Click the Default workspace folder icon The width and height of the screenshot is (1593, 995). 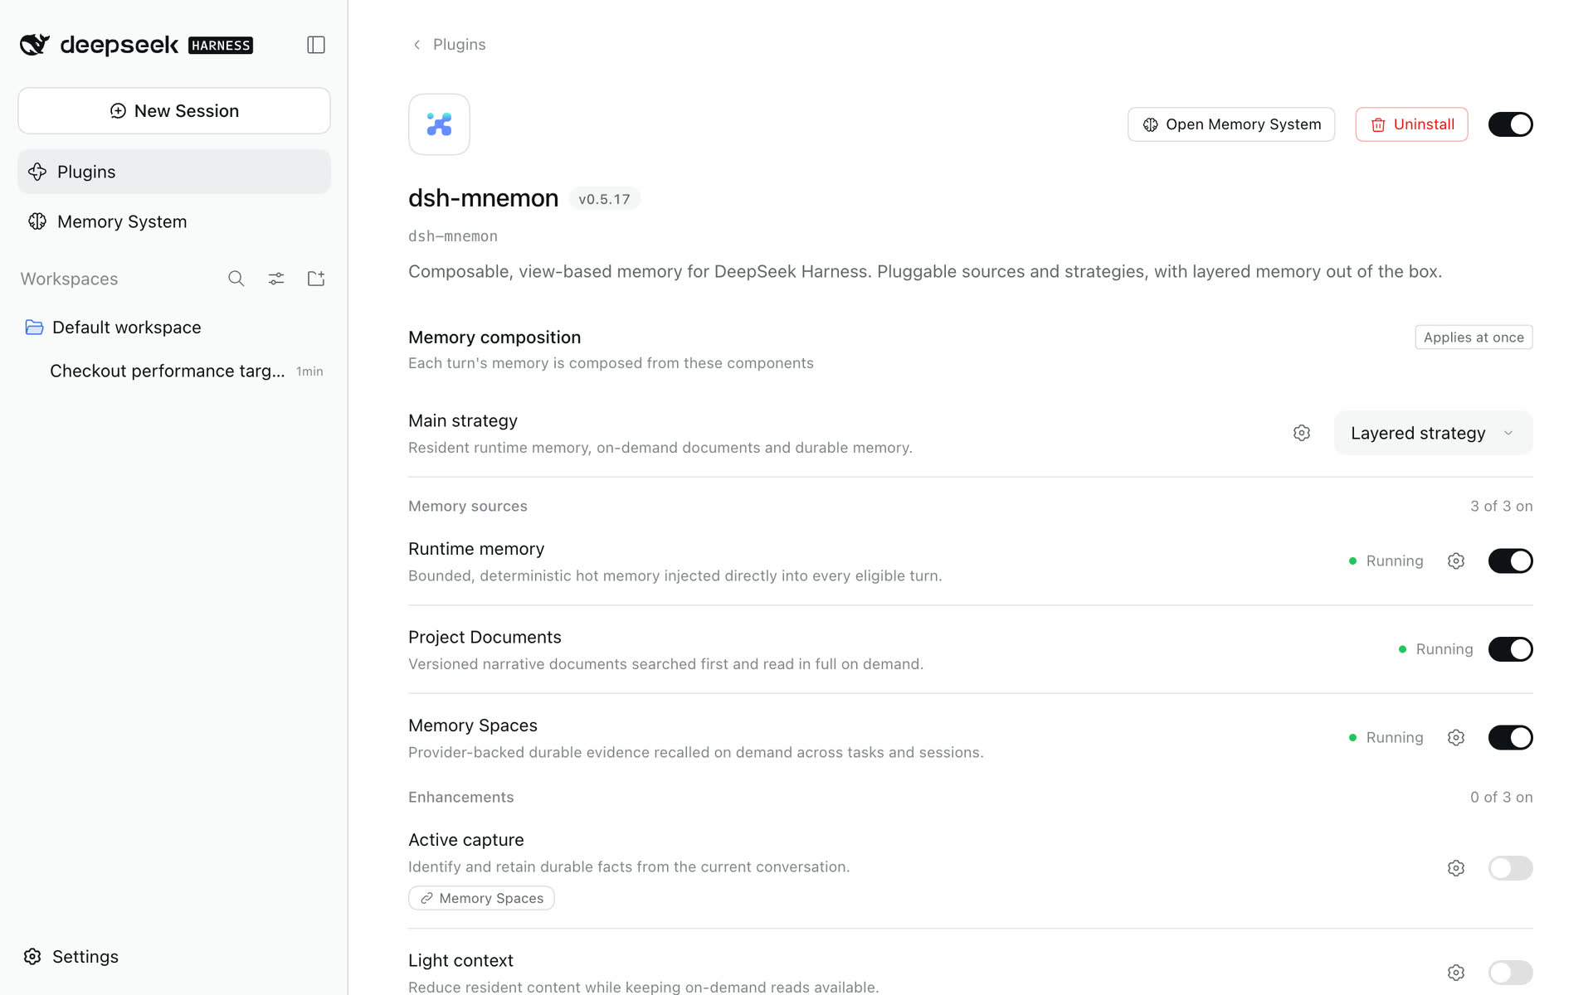(x=34, y=328)
